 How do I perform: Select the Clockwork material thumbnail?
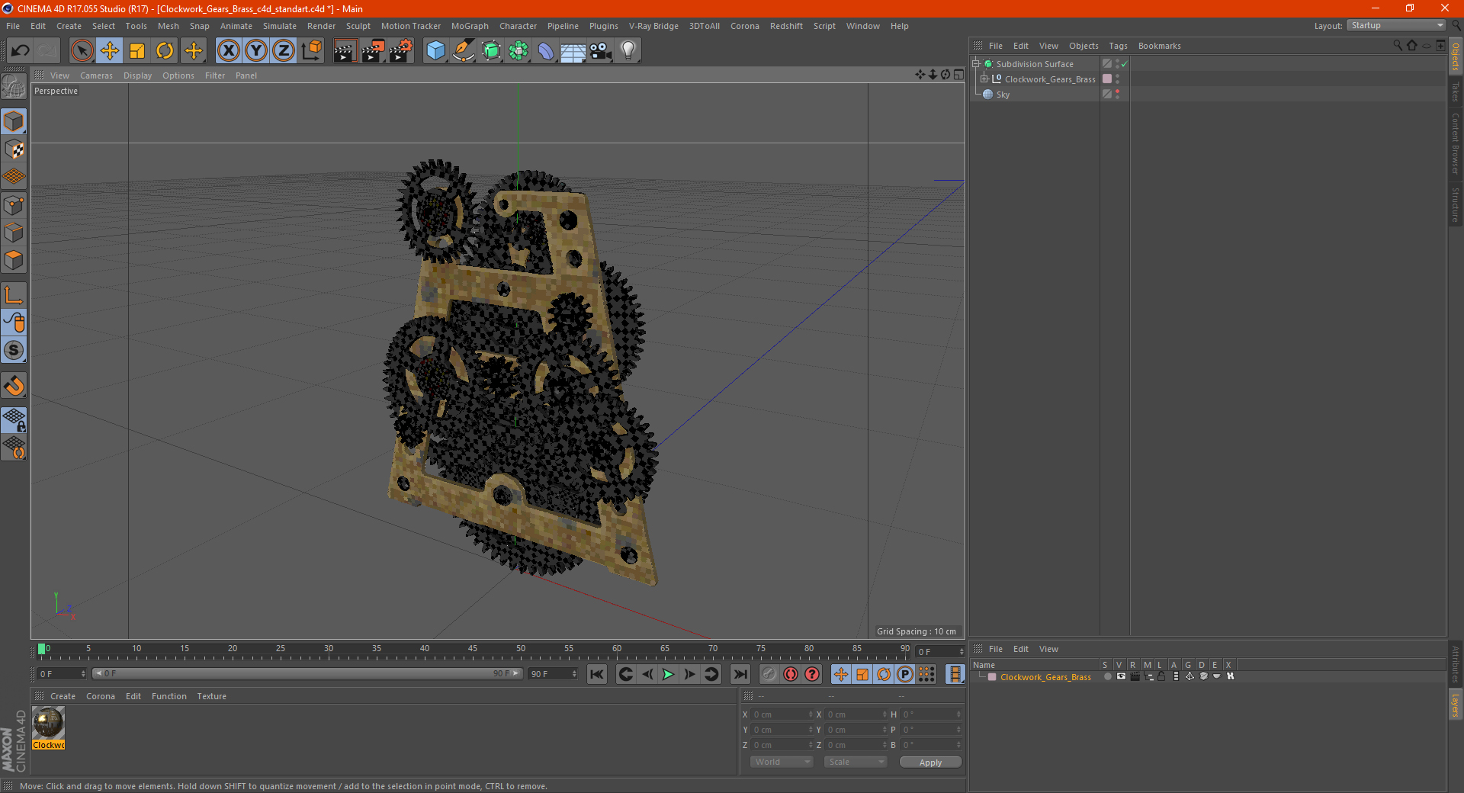pyautogui.click(x=48, y=723)
